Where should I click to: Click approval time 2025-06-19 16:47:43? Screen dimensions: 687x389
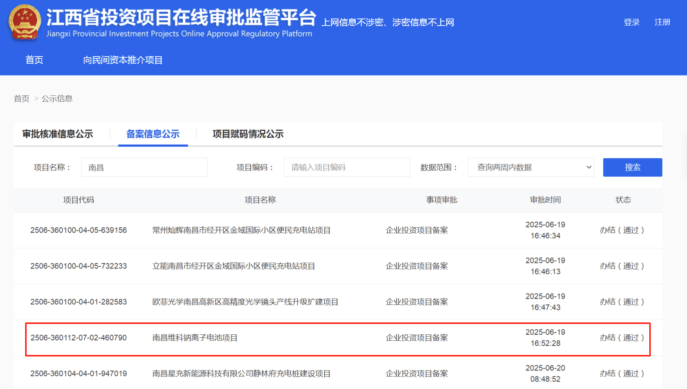545,302
